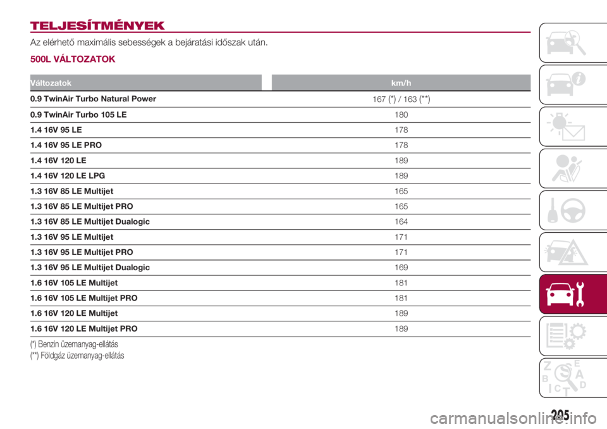Select row '1.3 16V 85 LE Multijet PRO'
Image resolution: width=607 pixels, height=429 pixels.
coord(280,206)
